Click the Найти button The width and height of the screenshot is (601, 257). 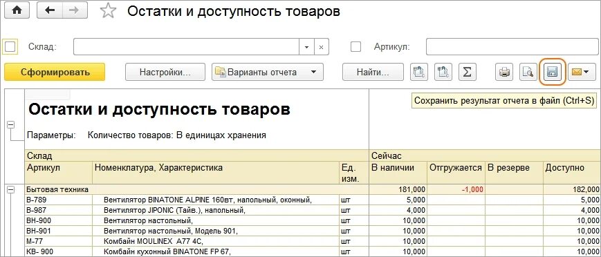373,72
